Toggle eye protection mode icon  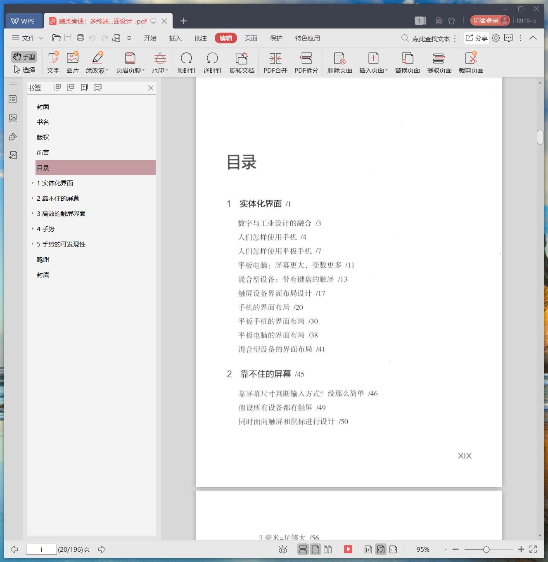pyautogui.click(x=283, y=549)
